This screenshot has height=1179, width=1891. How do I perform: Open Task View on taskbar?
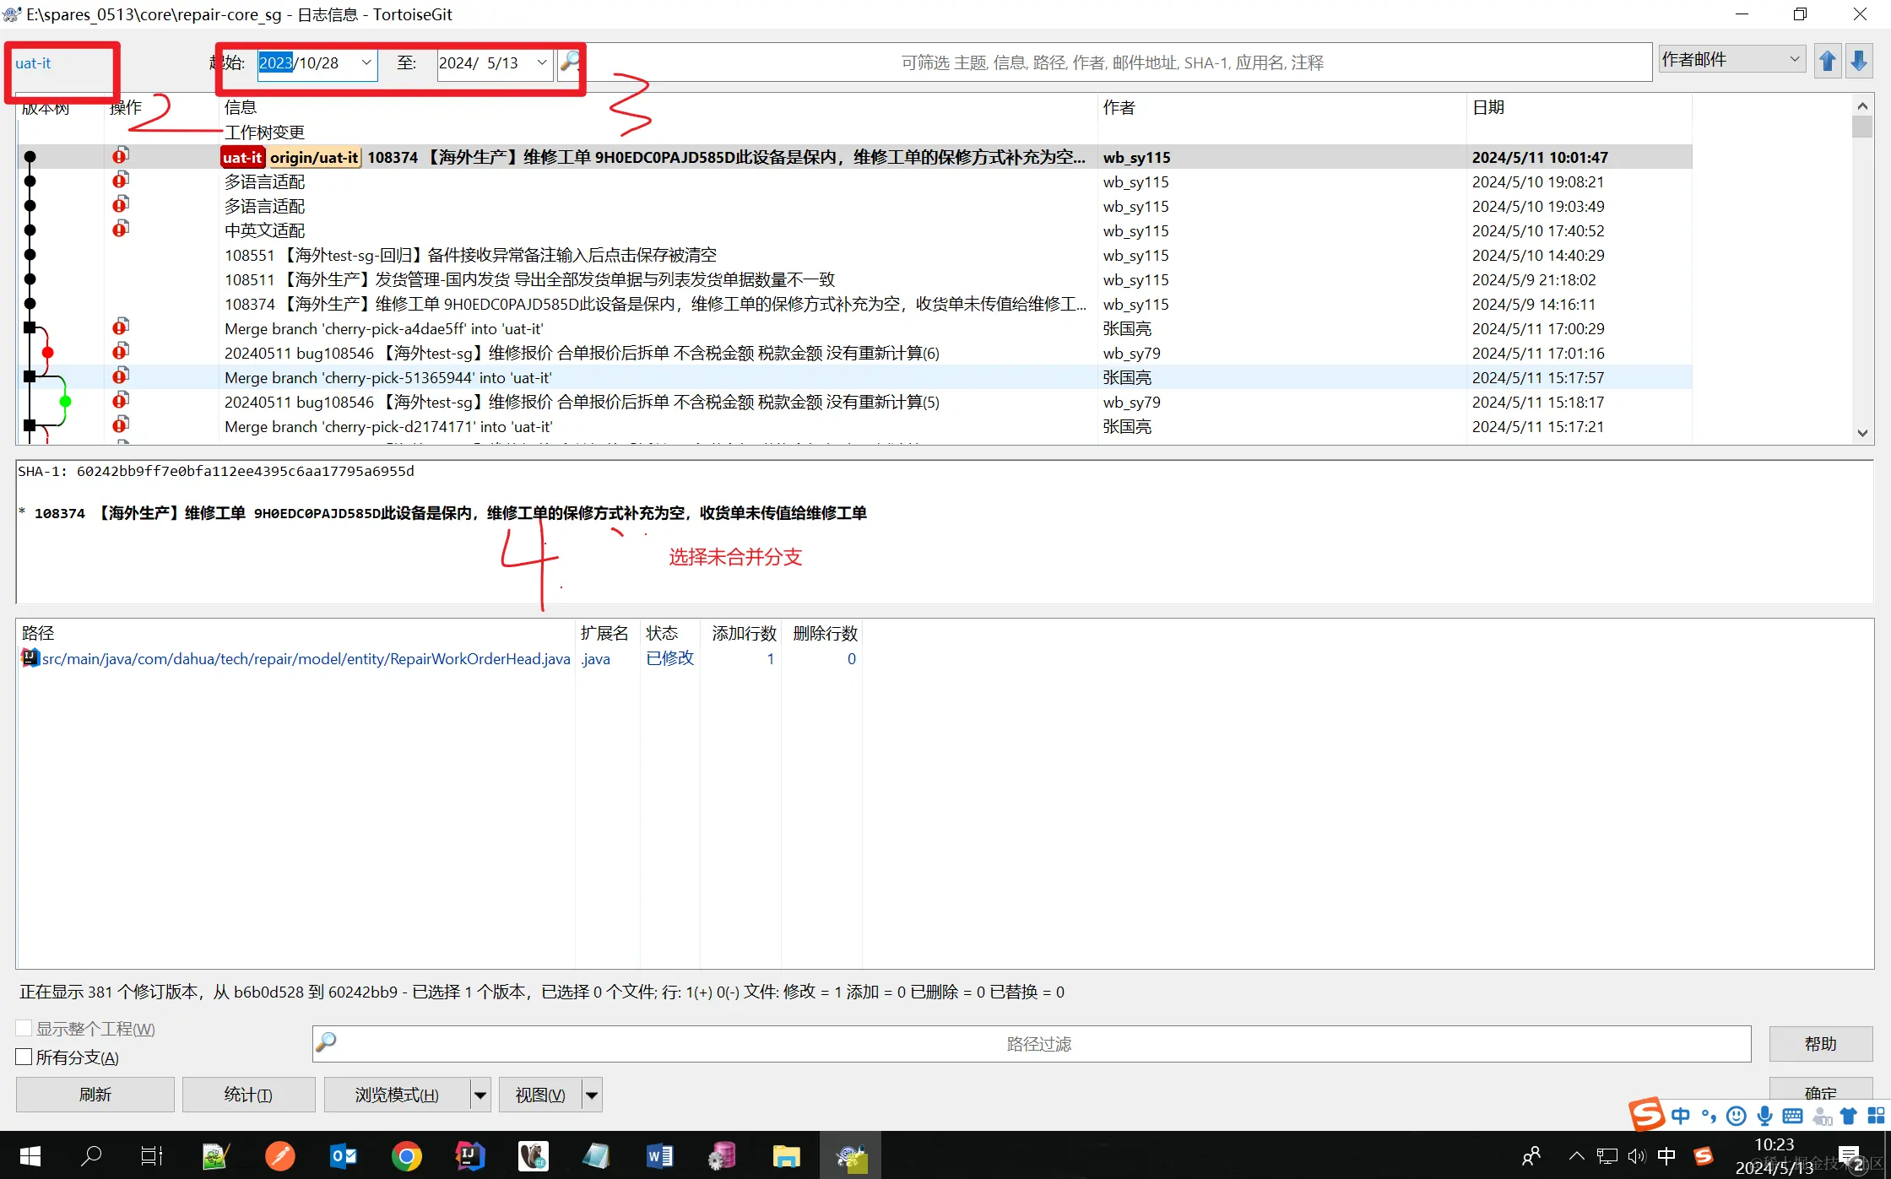152,1155
